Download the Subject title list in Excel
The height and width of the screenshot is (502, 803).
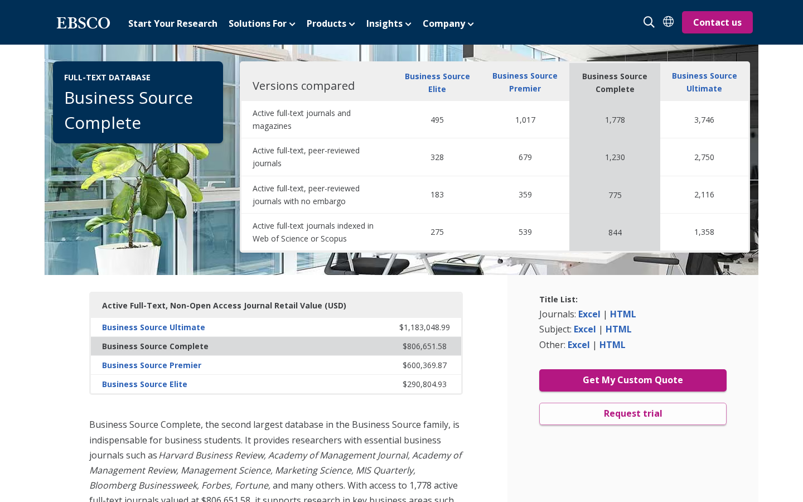tap(584, 329)
